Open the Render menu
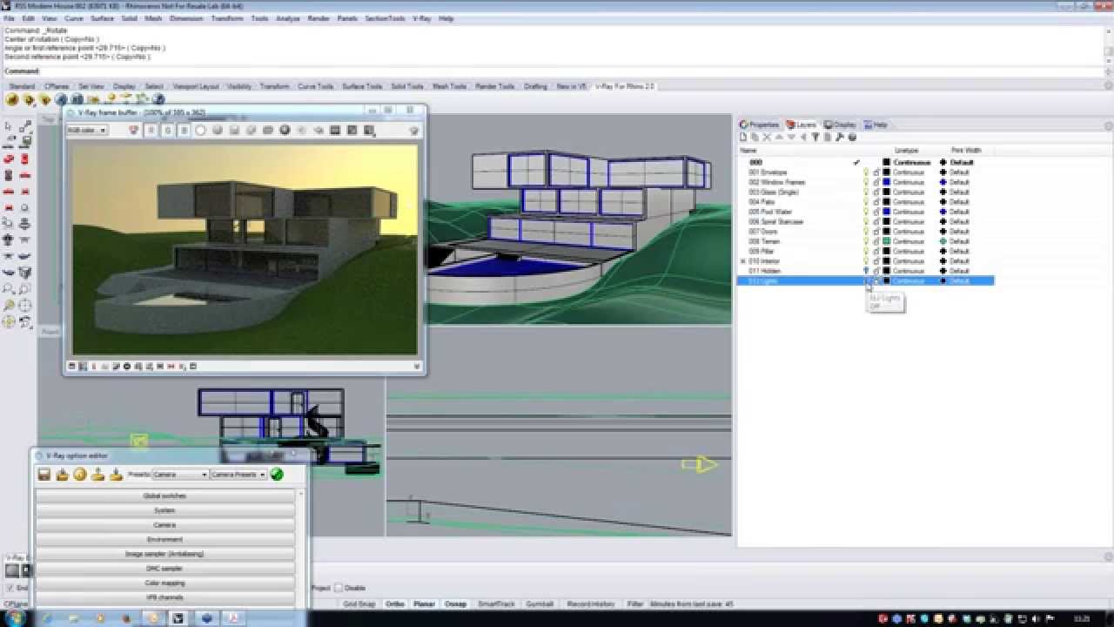This screenshot has width=1114, height=627. coord(319,18)
